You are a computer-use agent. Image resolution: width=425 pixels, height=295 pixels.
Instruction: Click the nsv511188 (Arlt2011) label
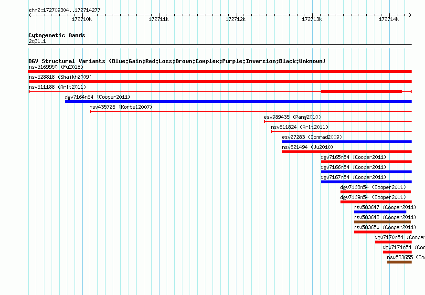tap(57, 87)
